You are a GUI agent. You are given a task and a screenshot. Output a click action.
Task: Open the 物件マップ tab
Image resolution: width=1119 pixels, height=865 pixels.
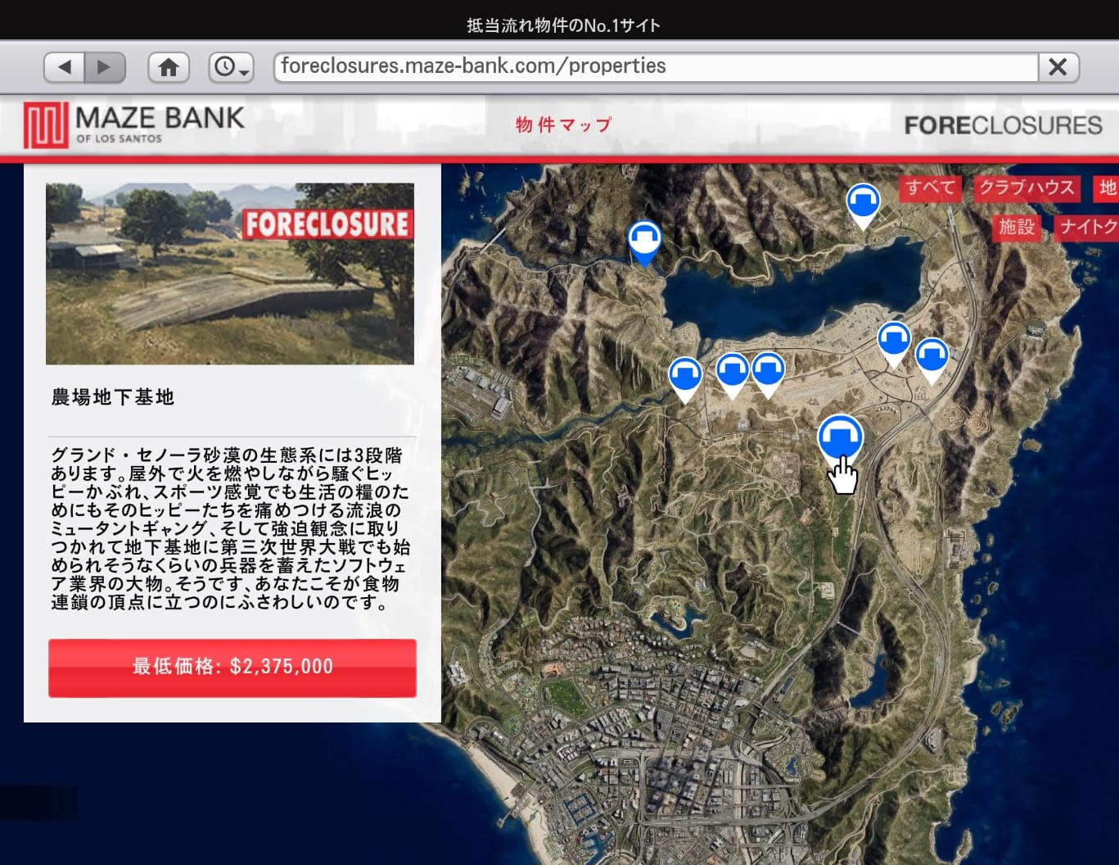[563, 125]
